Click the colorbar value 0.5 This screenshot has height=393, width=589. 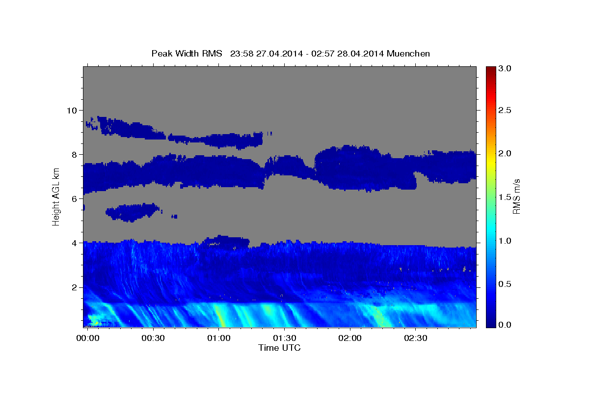coord(506,284)
